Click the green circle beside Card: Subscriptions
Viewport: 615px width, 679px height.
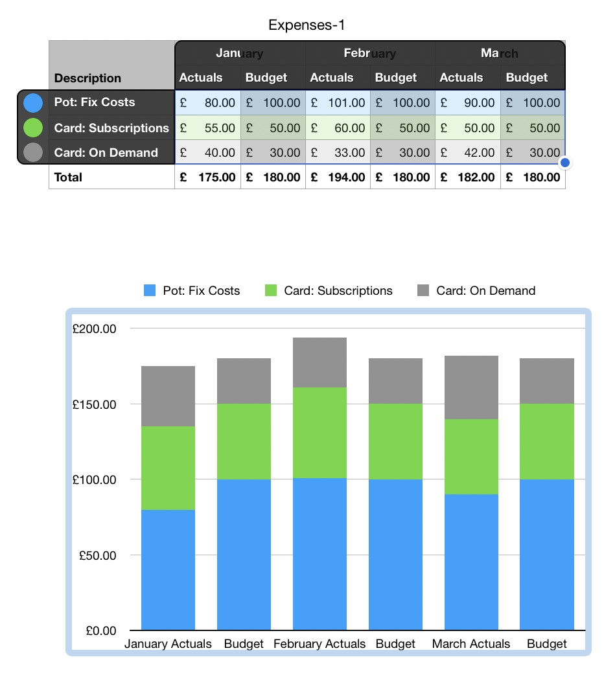point(32,128)
